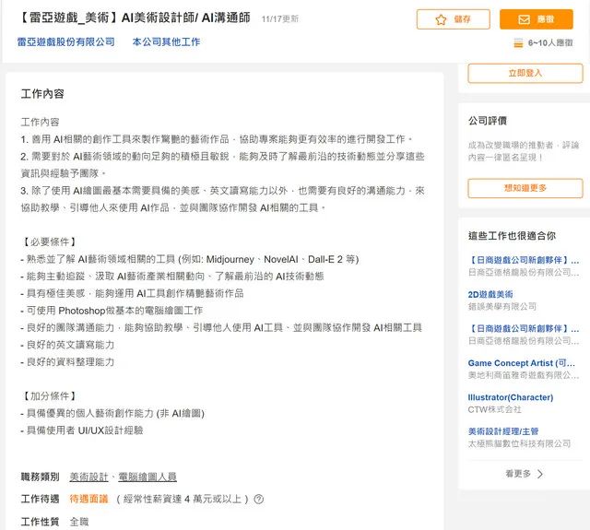This screenshot has width=590, height=530.
Task: Open the 2D遊戲美術 recommended job
Action: click(490, 295)
